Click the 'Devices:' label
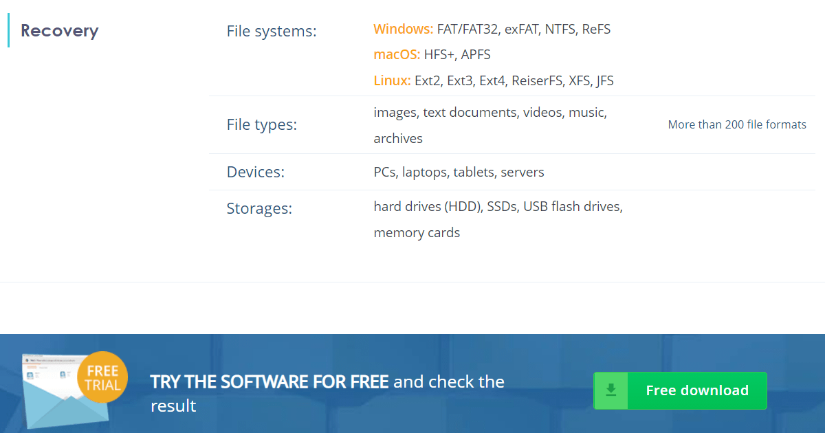This screenshot has height=433, width=825. 255,172
